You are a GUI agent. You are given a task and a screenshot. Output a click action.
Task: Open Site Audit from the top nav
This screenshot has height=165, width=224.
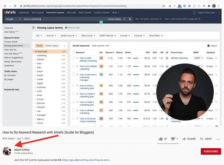click(x=71, y=13)
